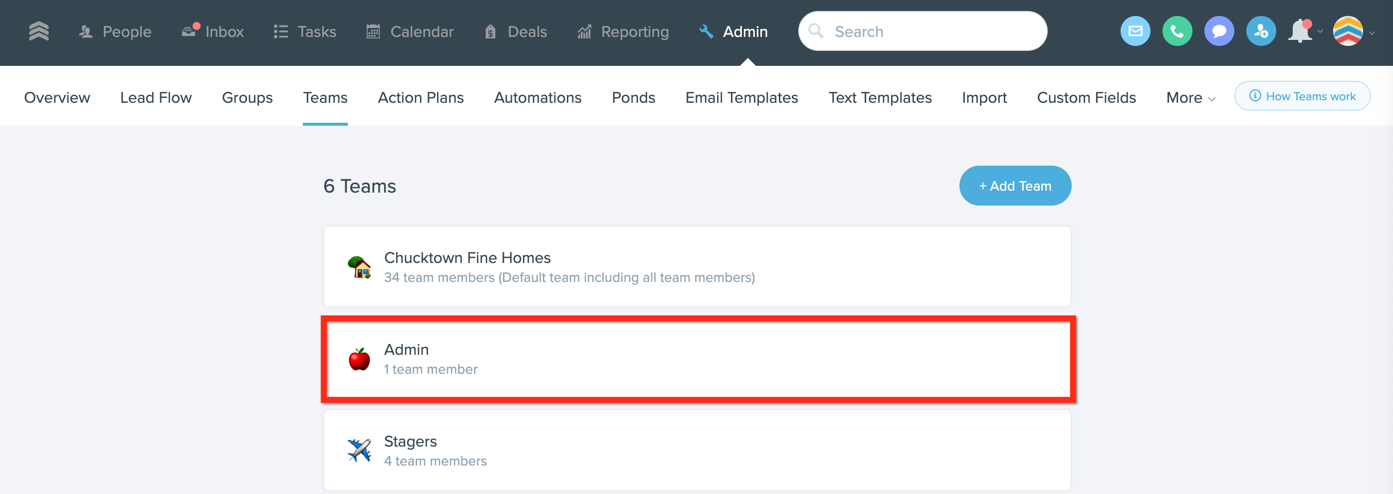Click the Follow Up Boss logo icon
This screenshot has width=1393, height=494.
39,31
